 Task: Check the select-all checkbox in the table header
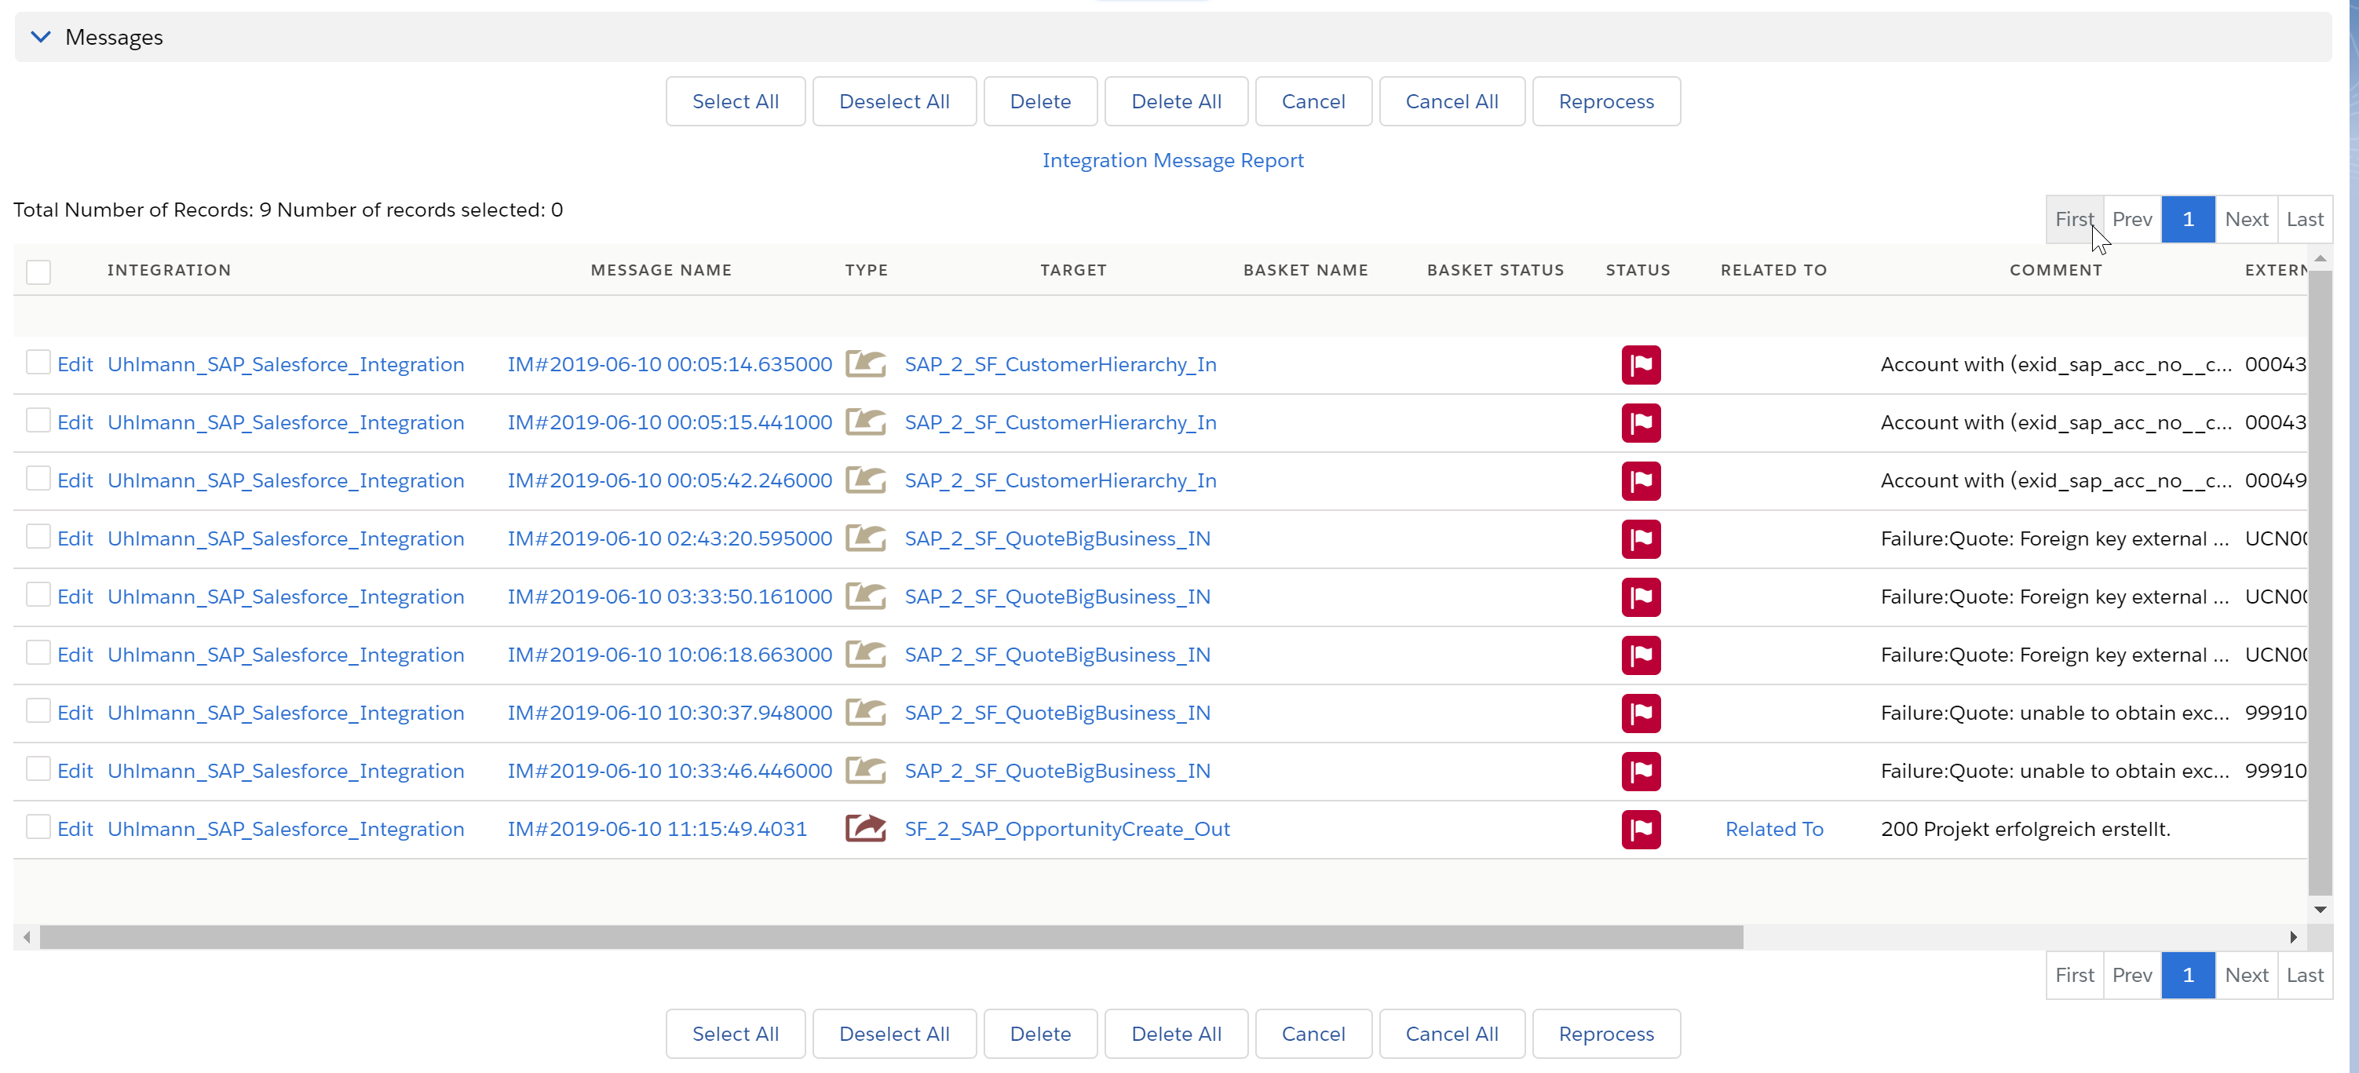(38, 272)
